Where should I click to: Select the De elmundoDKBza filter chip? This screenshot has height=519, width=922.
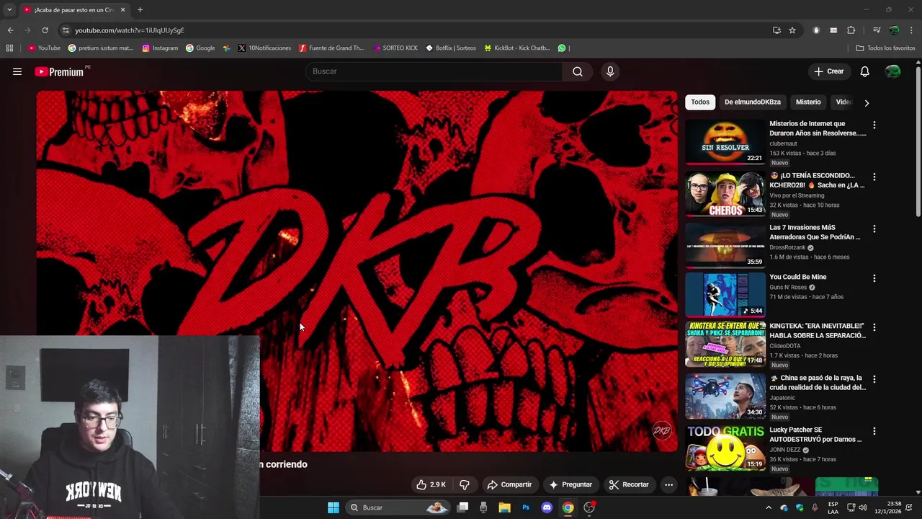pyautogui.click(x=752, y=102)
